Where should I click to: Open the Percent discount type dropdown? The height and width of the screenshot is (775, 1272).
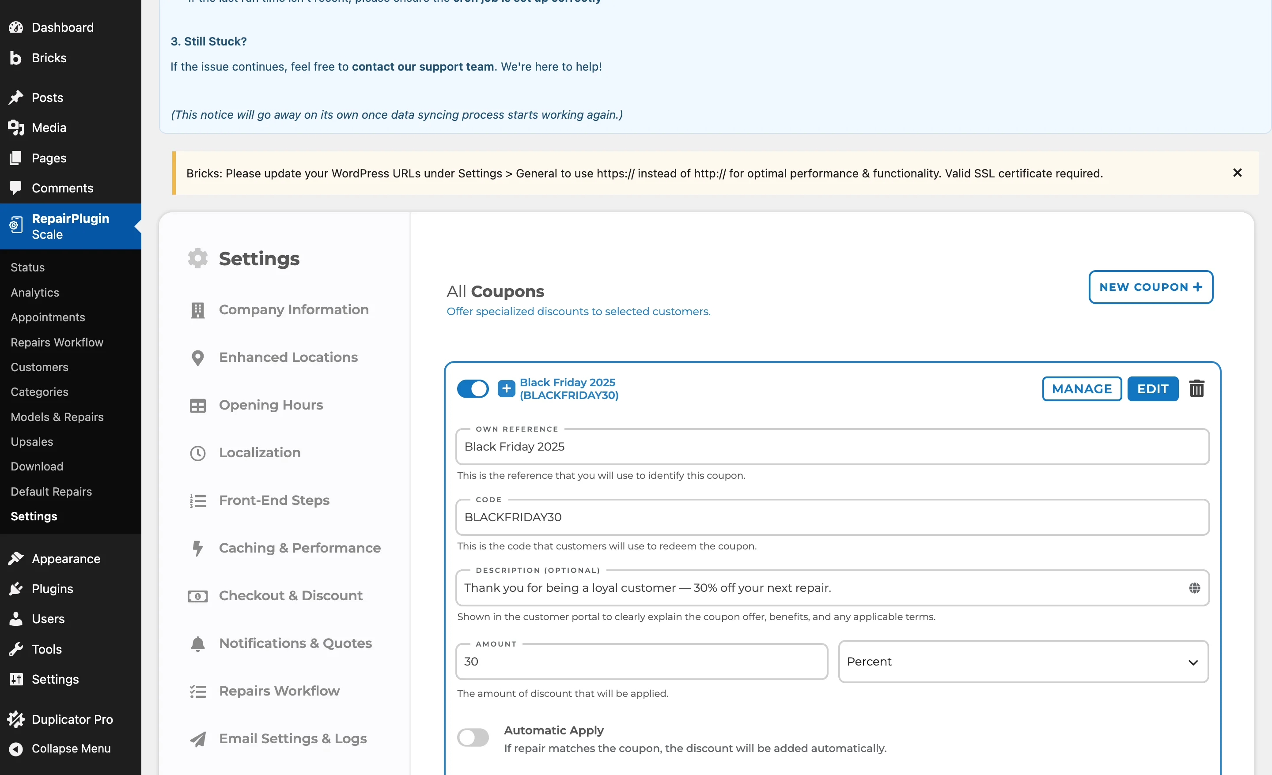click(x=1023, y=662)
